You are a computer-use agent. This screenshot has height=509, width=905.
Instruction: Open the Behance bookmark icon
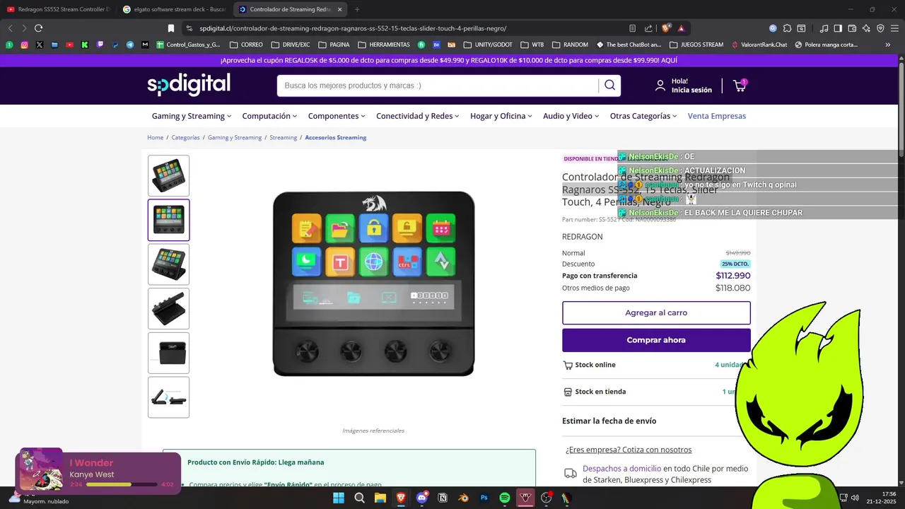pyautogui.click(x=436, y=45)
